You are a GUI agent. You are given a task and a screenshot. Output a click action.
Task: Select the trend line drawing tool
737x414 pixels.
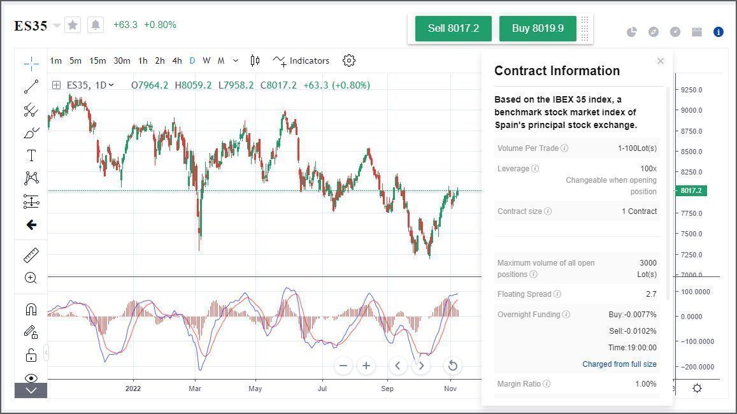pyautogui.click(x=30, y=86)
